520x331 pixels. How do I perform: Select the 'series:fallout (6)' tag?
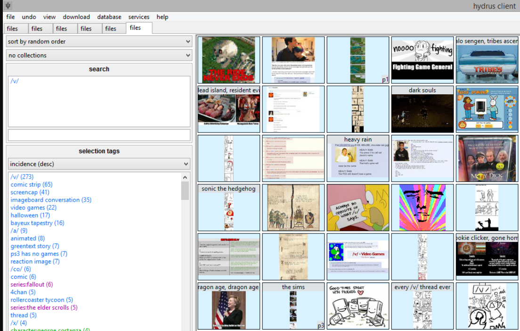click(x=31, y=284)
